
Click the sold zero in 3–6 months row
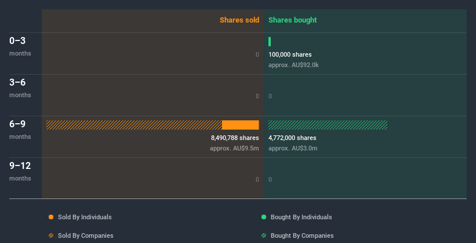pyautogui.click(x=257, y=97)
